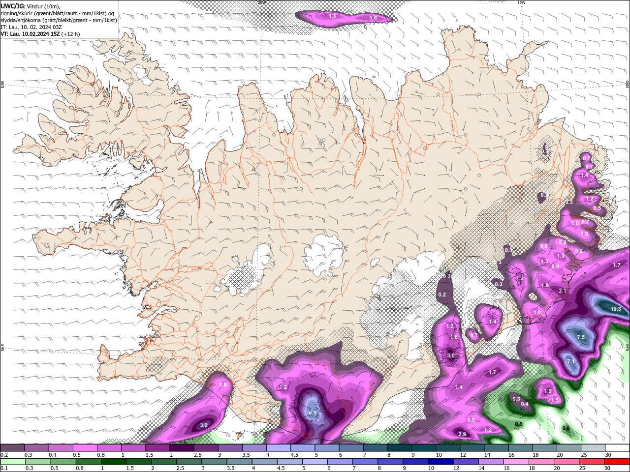Click the 6.1 value on the south coast

tap(313, 413)
